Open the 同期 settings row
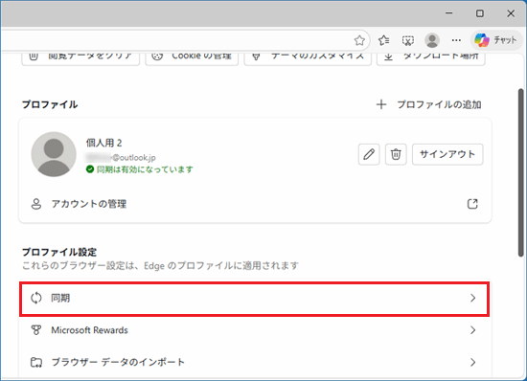Image resolution: width=527 pixels, height=381 pixels. 254,299
